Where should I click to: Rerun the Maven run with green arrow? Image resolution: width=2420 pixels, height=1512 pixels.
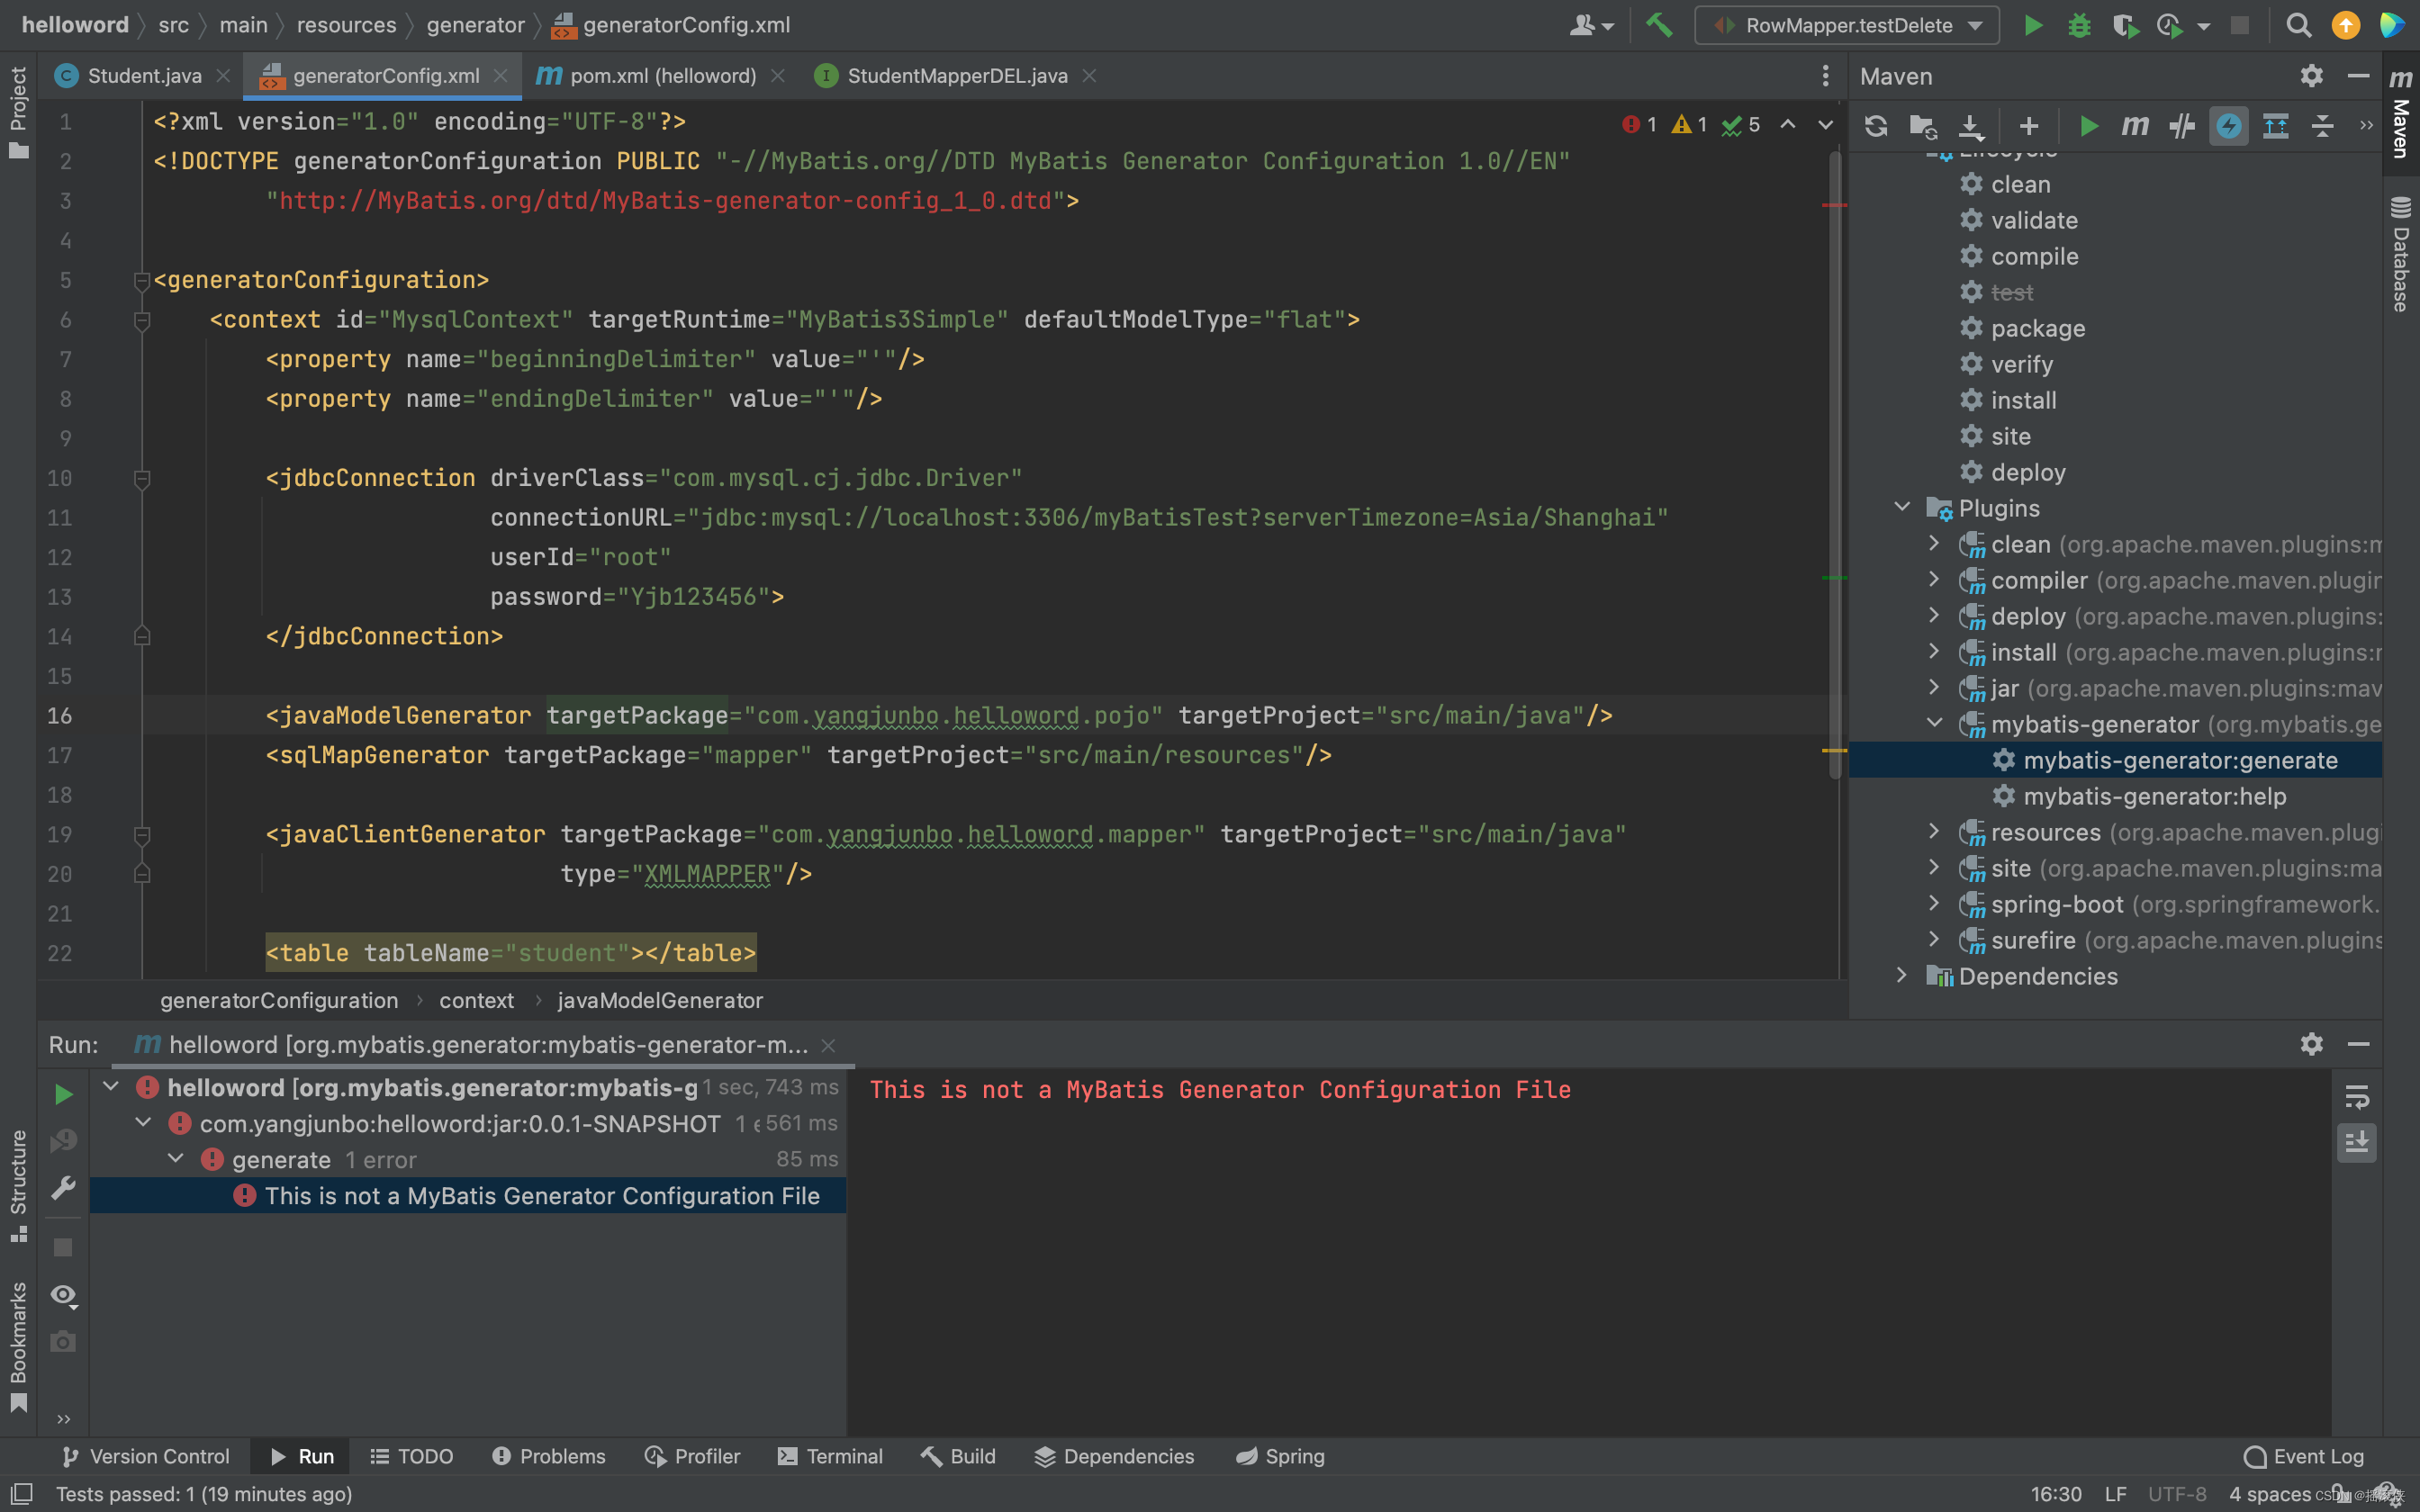click(63, 1094)
